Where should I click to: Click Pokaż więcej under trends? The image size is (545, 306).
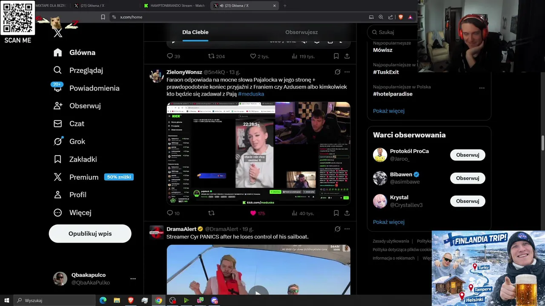click(389, 111)
